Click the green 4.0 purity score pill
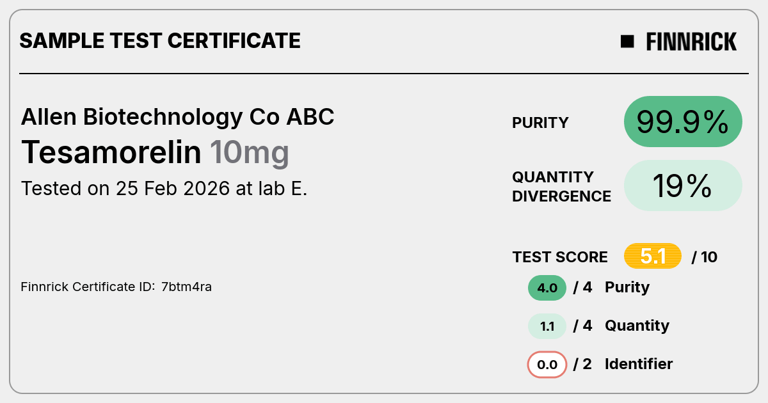Image resolution: width=768 pixels, height=403 pixels. 547,288
